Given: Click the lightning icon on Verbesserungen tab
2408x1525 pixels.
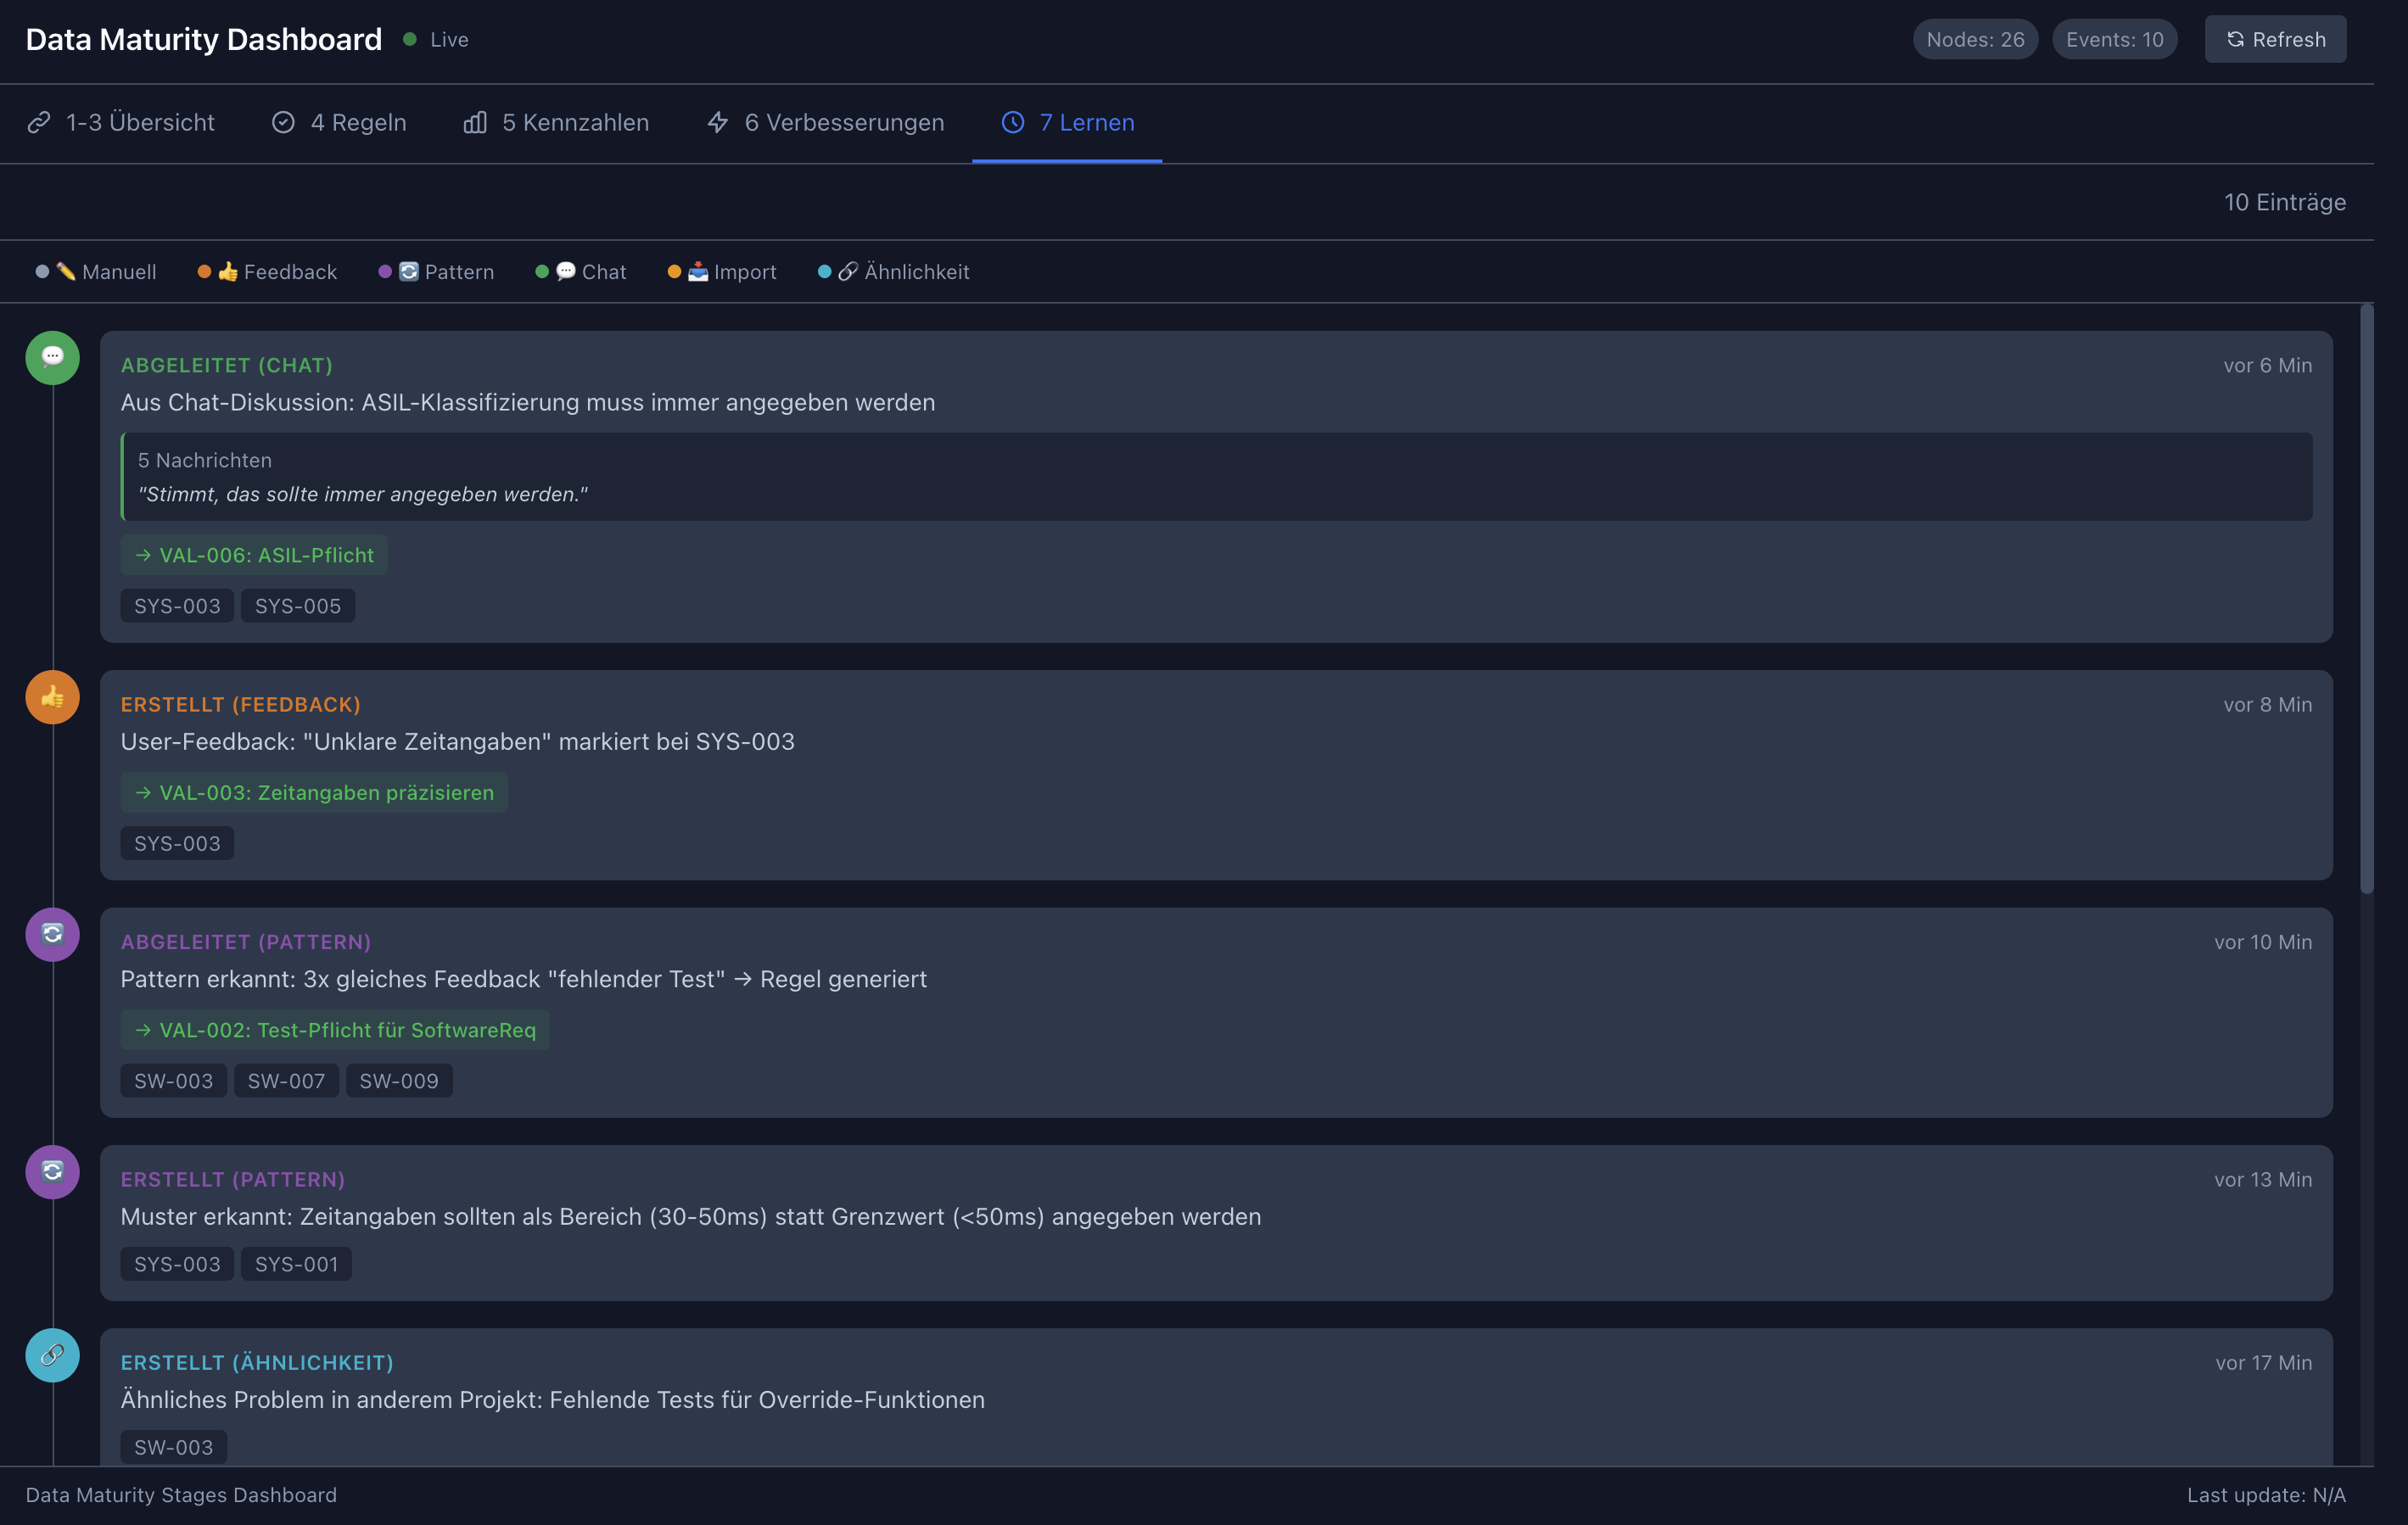Looking at the screenshot, I should pos(717,122).
